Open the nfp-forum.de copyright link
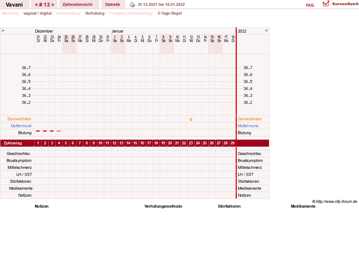Image resolution: width=359 pixels, height=257 pixels. [x=334, y=201]
